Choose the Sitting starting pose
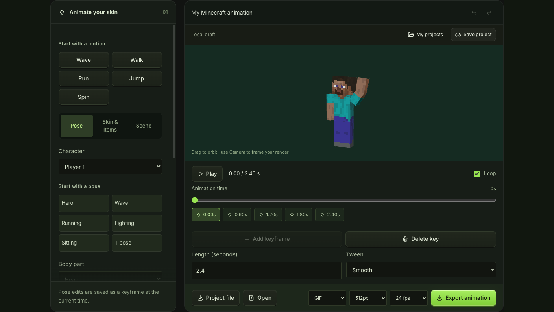The height and width of the screenshot is (312, 554). [84, 243]
